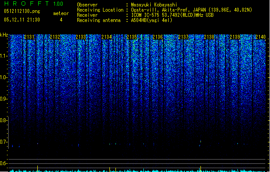Select the filename 0512112130.png
Viewport: 270px width, 172px height.
(x=22, y=11)
